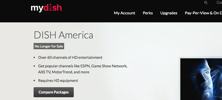The height and width of the screenshot is (100, 222).
Task: Open My Account menu
Action: [x=125, y=13]
